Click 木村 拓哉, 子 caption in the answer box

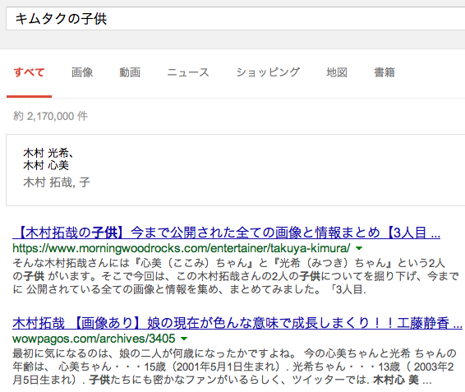(57, 182)
